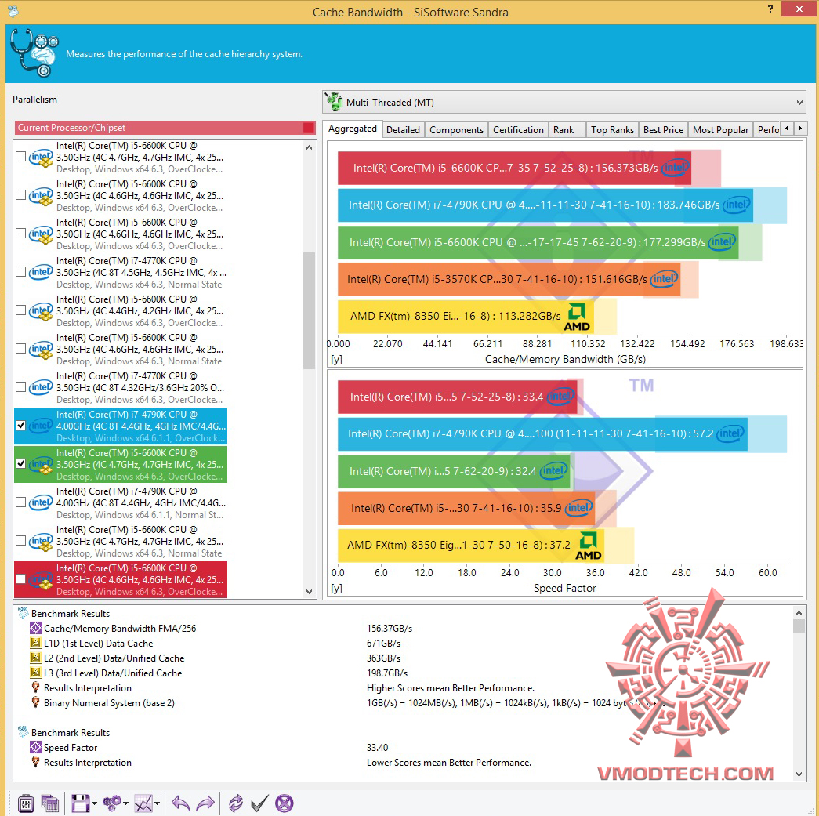Click the Intel logo on the 183.746GB/s bar
This screenshot has width=819, height=816.
737,205
